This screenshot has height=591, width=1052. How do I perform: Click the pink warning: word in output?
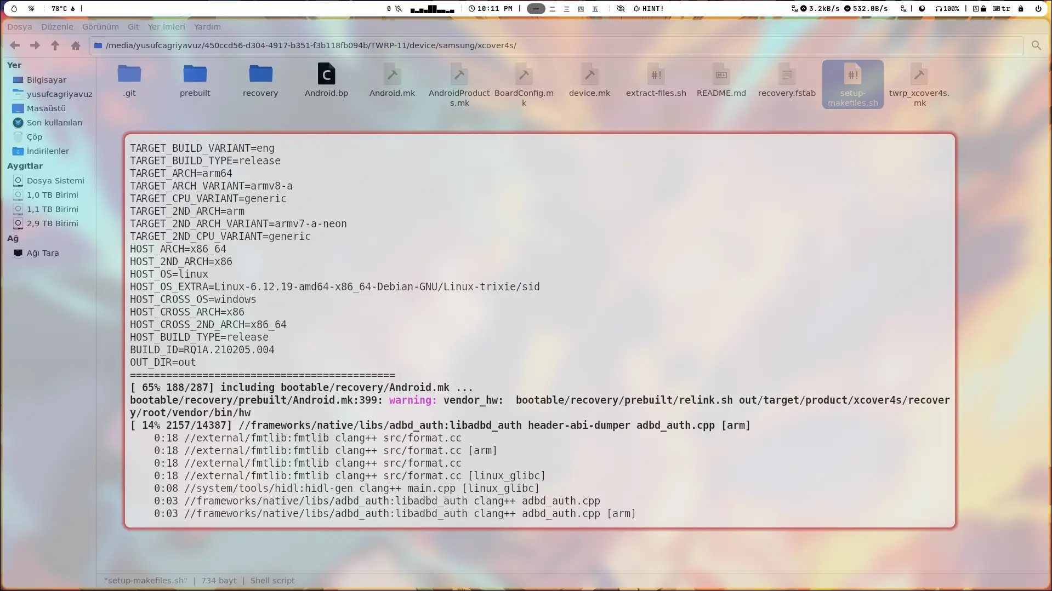(413, 400)
